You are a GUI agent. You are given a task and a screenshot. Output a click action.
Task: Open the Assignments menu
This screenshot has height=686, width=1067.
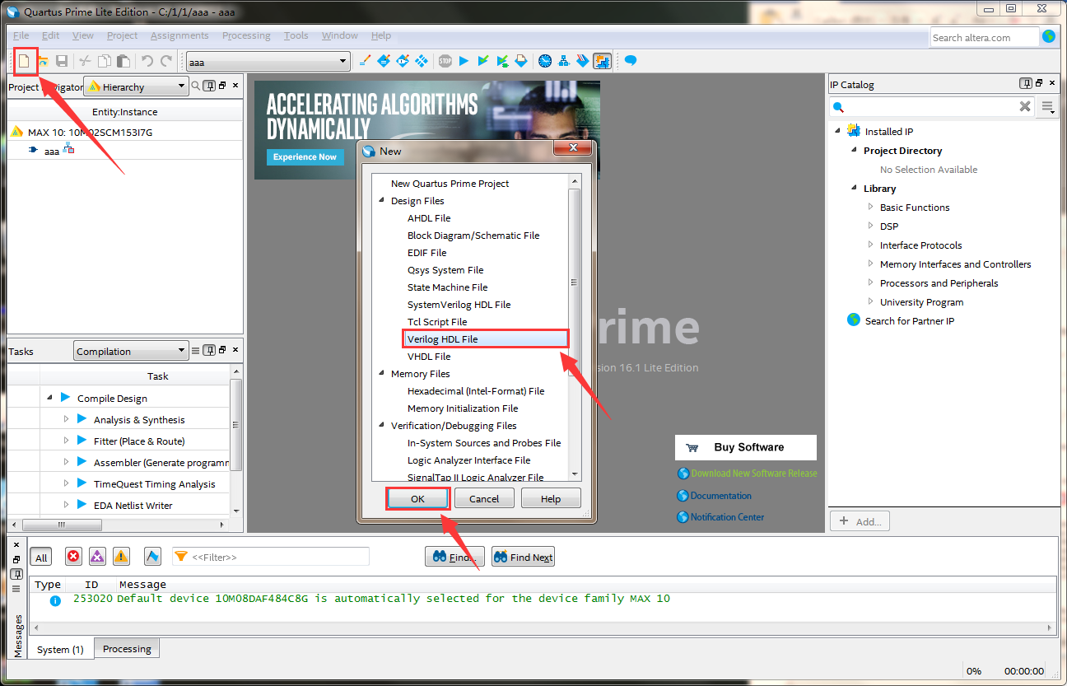click(x=179, y=35)
